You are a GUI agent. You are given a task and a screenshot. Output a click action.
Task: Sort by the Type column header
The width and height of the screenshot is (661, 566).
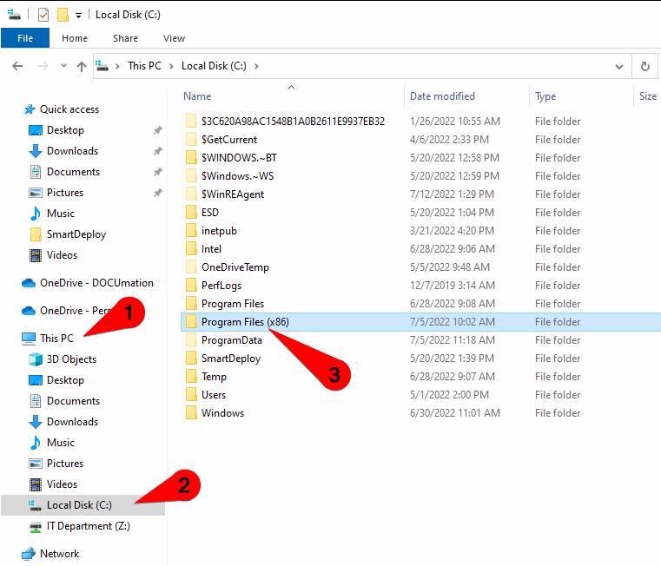545,96
